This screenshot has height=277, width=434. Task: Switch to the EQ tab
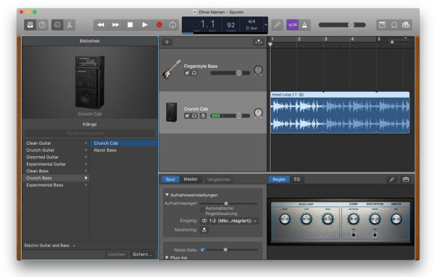[x=297, y=179]
